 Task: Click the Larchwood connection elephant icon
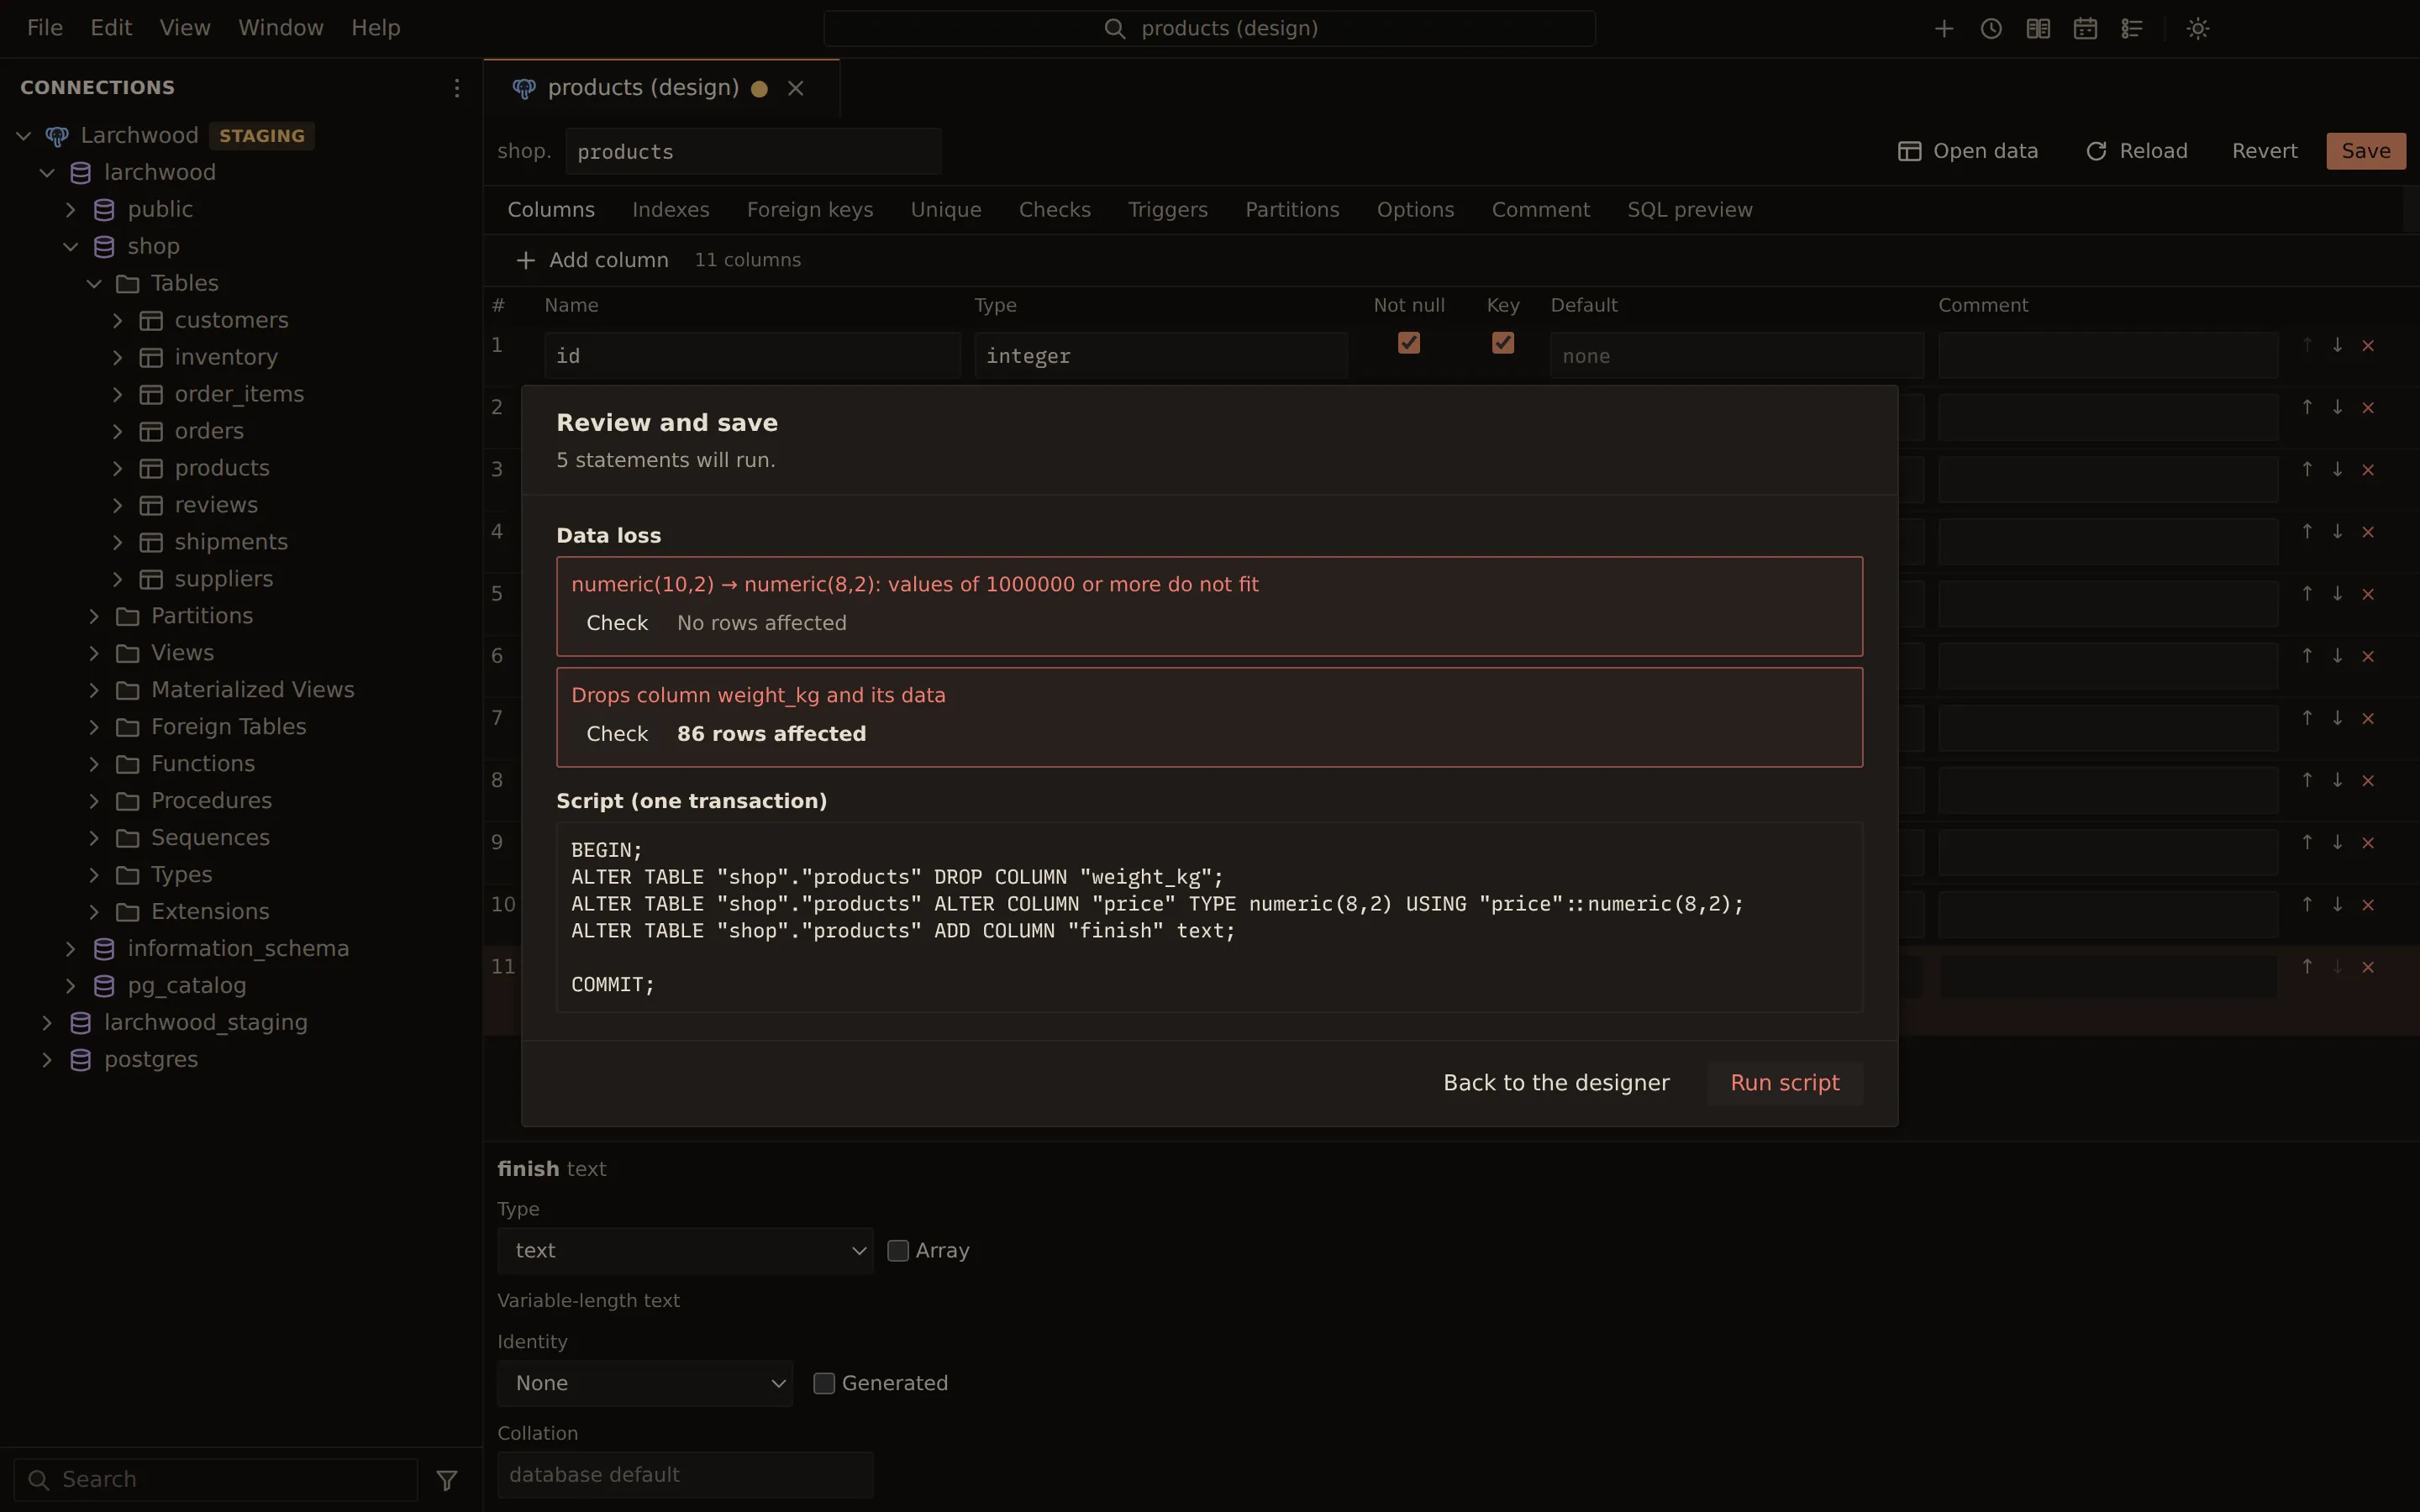[x=57, y=136]
